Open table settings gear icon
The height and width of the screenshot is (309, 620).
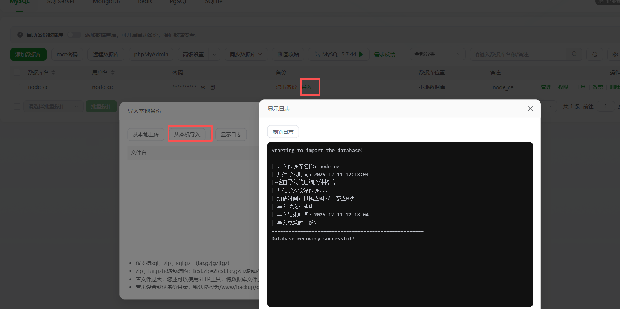(x=615, y=54)
